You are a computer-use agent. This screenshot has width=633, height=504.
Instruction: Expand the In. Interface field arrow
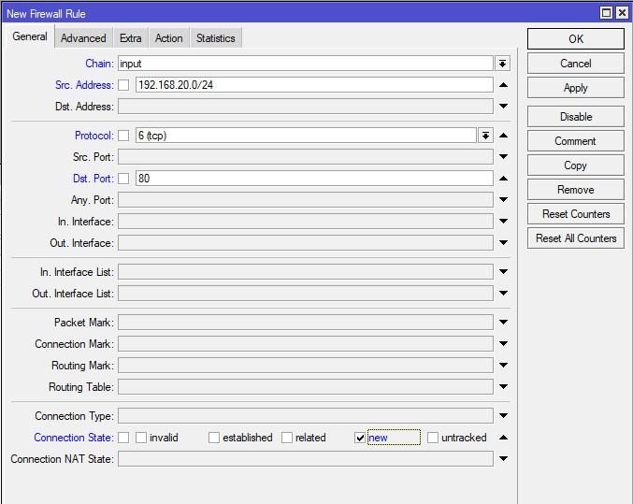503,221
